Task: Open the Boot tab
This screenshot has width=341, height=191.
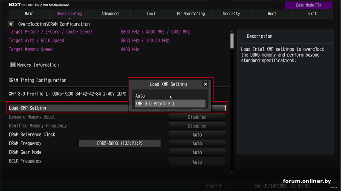Action: click(272, 14)
